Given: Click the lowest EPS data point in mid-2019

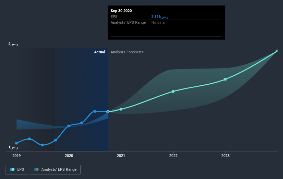Looking at the screenshot, I should (x=42, y=145).
